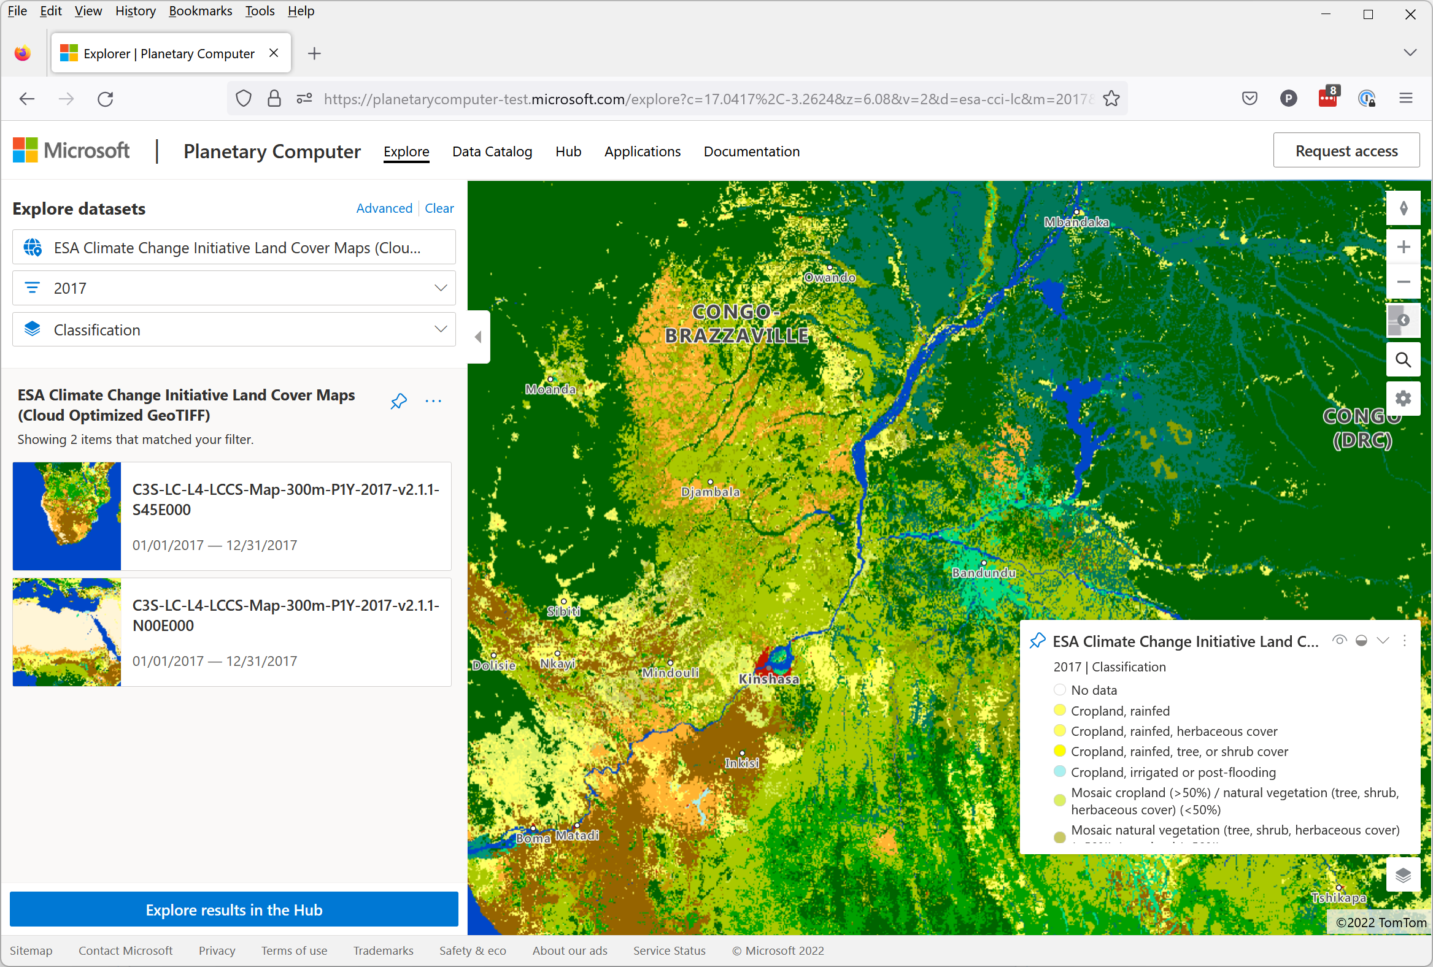Click the Request access button
This screenshot has width=1433, height=967.
pyautogui.click(x=1346, y=151)
